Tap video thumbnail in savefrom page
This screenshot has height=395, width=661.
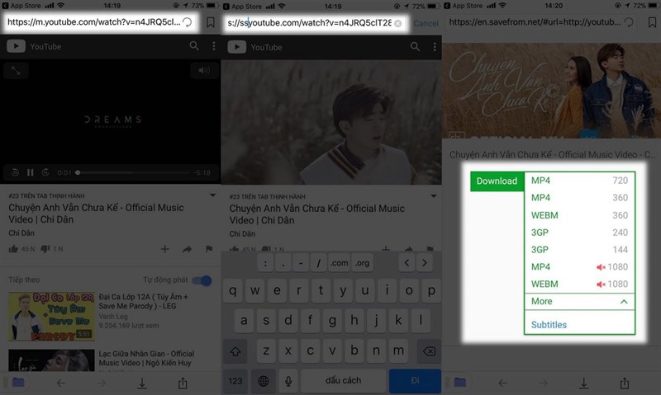[551, 91]
